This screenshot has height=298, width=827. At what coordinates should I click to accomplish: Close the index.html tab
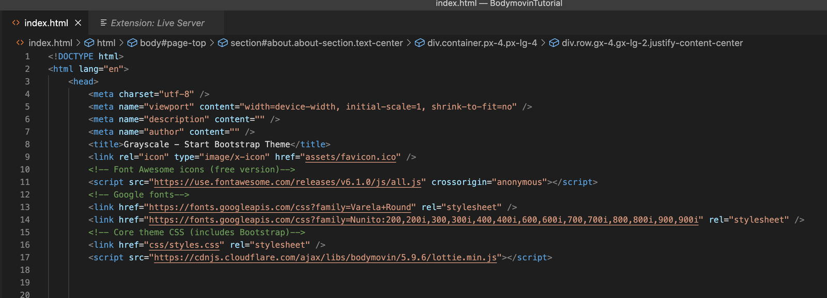78,23
